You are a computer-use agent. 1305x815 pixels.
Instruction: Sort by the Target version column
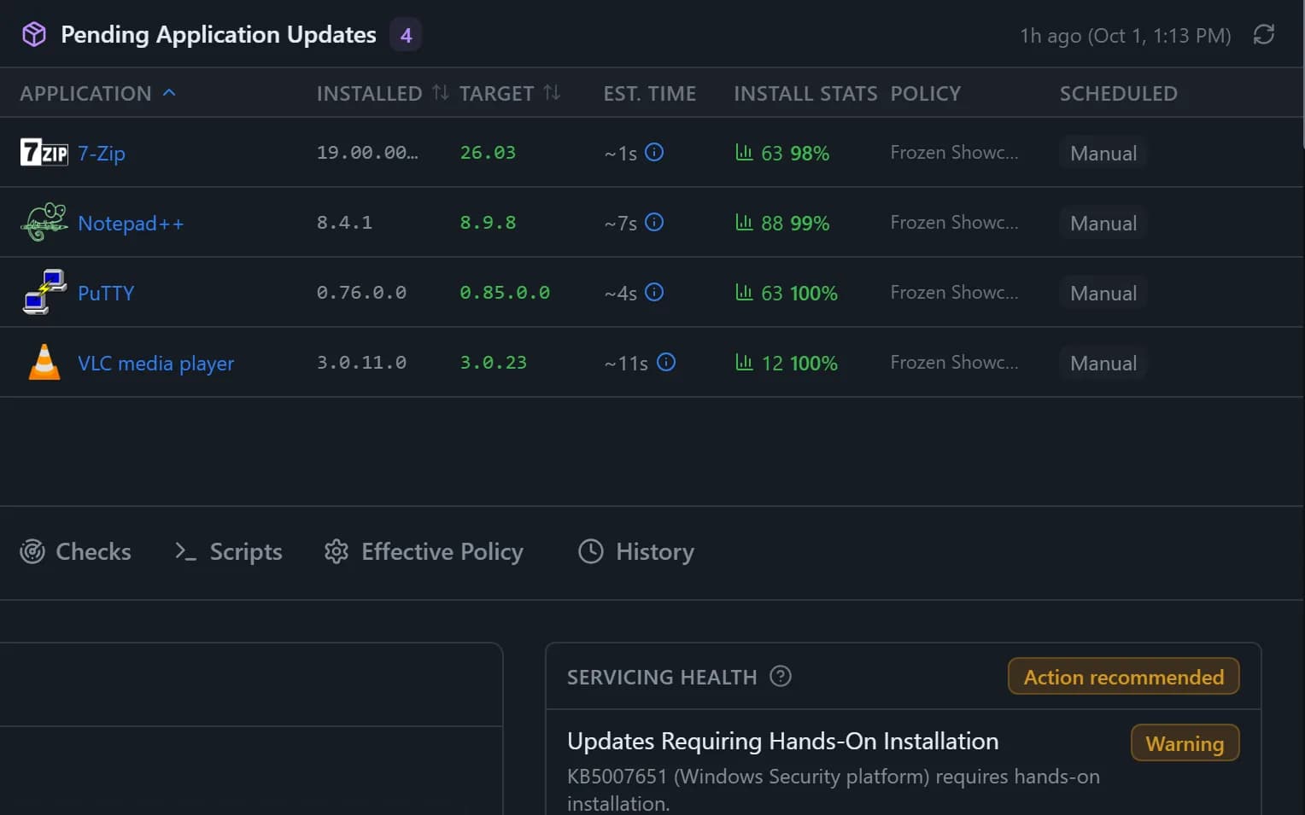tap(510, 93)
